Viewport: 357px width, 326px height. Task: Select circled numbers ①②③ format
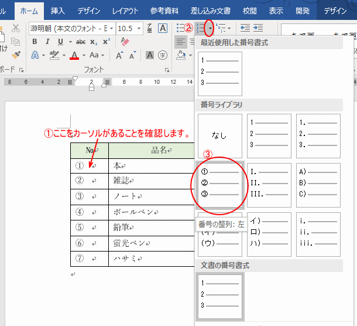point(220,185)
